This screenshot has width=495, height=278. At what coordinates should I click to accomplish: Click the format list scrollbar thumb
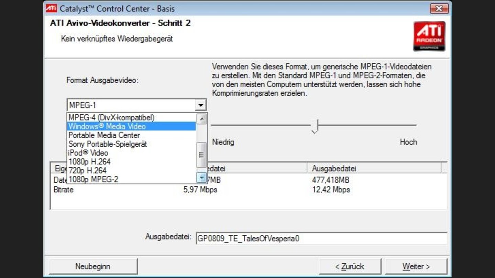click(x=201, y=155)
